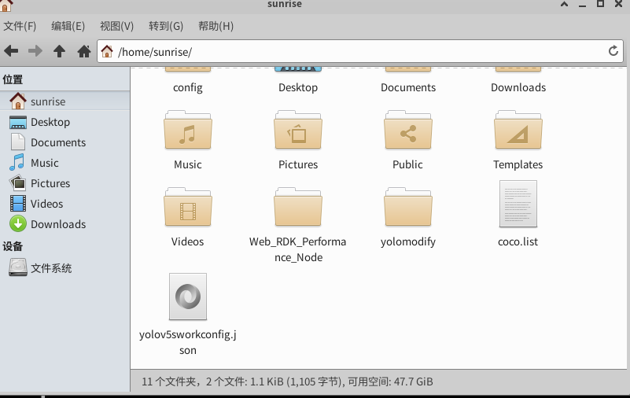630x398 pixels.
Task: Click the path bar /home/sunrise/
Action: pos(359,51)
